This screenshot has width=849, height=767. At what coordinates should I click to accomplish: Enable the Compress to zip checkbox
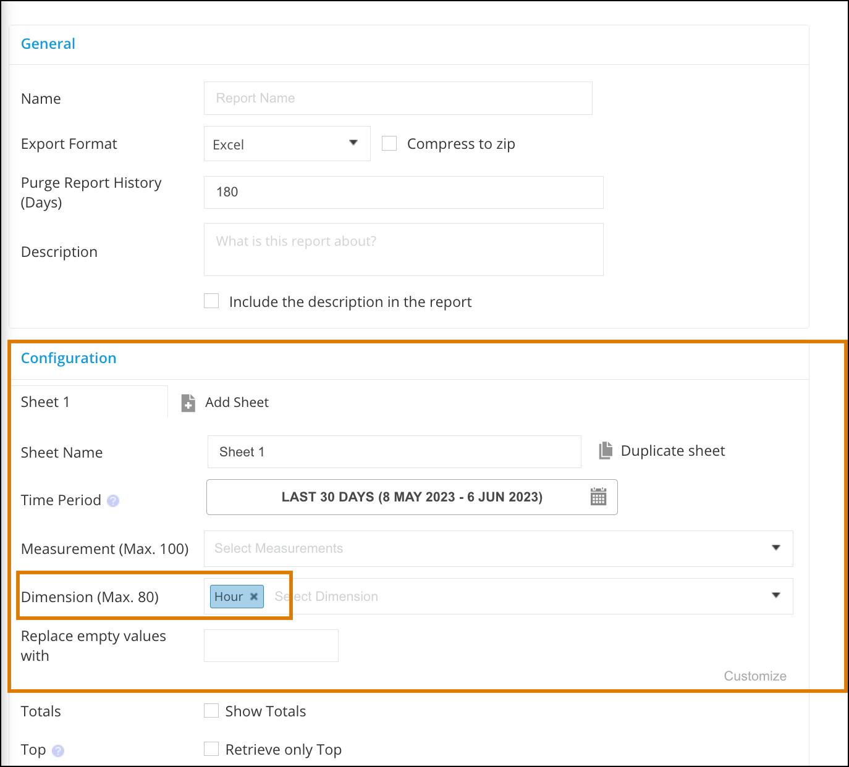click(389, 144)
